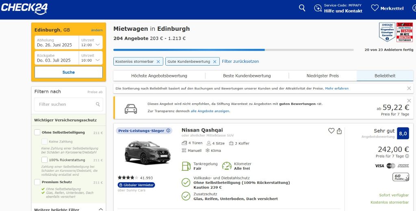This screenshot has width=416, height=211.
Task: Tick the 100% Rückerstattung checkbox
Action: click(x=44, y=160)
